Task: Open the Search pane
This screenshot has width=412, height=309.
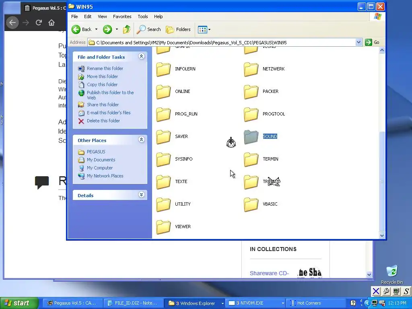Action: pos(149,29)
